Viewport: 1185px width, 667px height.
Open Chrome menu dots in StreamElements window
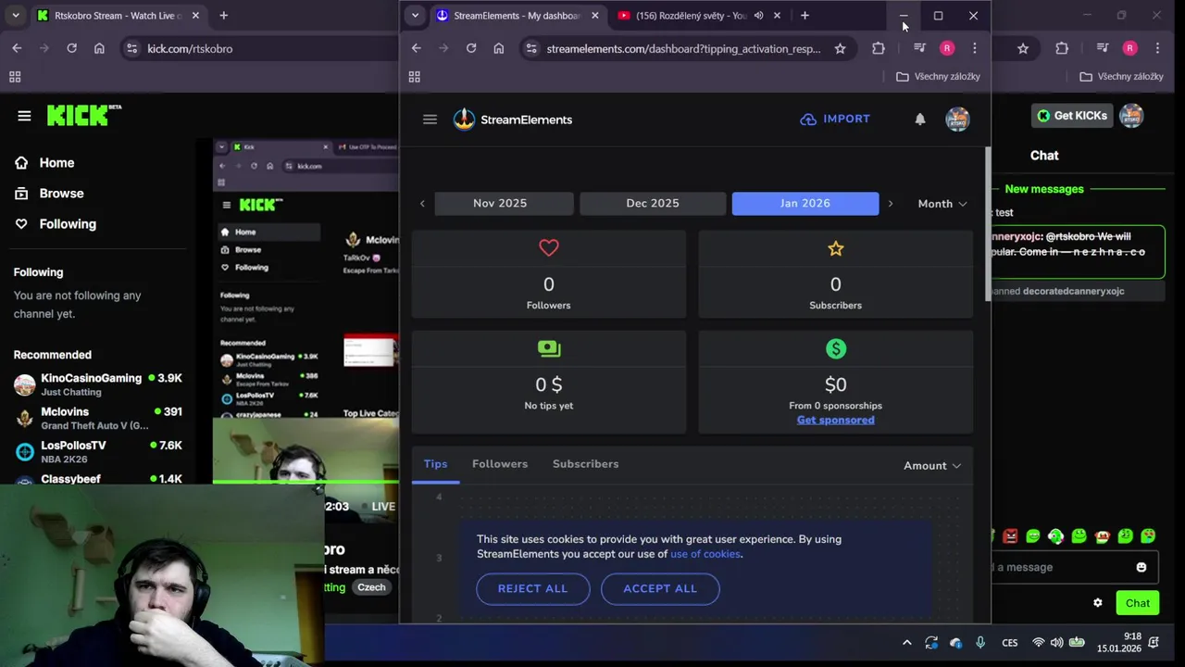point(974,48)
